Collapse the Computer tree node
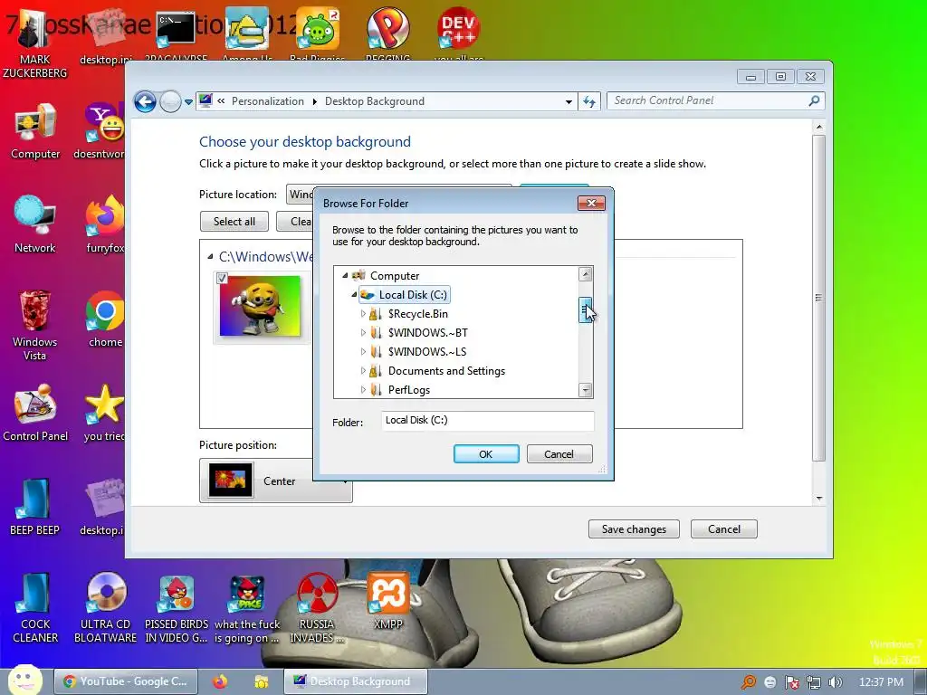 [345, 275]
